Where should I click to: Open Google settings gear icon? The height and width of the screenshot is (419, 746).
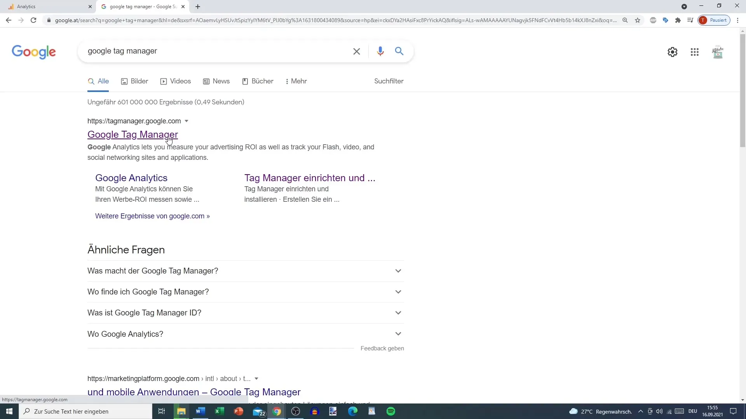[672, 52]
